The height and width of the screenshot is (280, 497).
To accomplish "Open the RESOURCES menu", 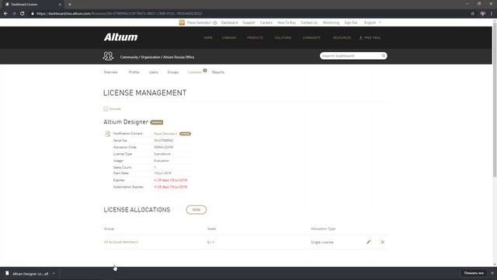I will [342, 38].
